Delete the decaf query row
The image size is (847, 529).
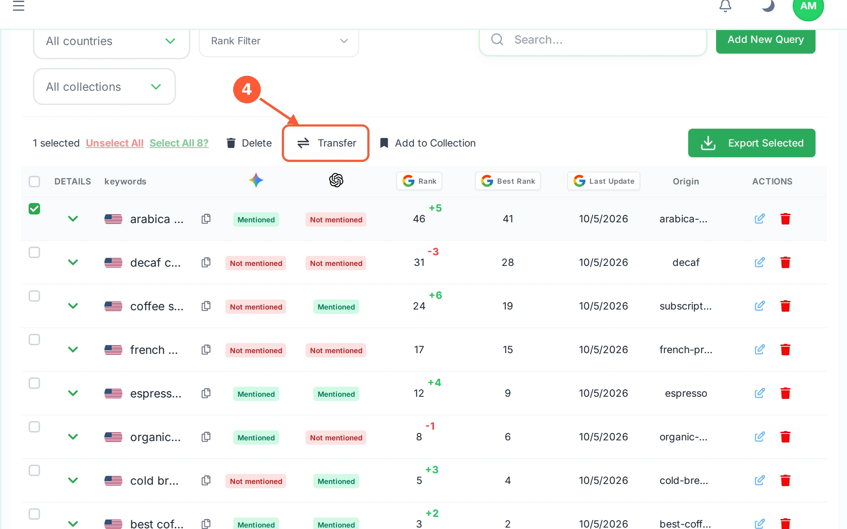[x=785, y=262]
